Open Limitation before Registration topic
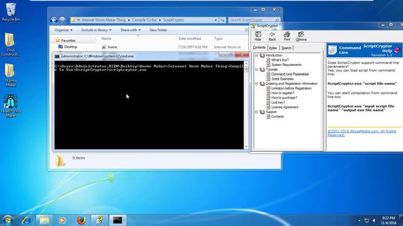 (x=292, y=89)
